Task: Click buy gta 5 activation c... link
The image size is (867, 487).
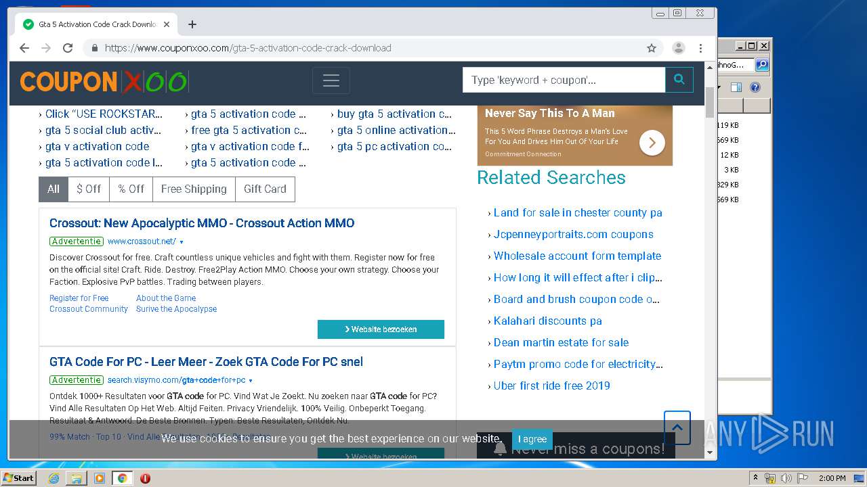Action: tap(394, 114)
